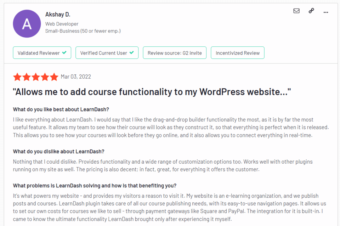This screenshot has width=340, height=226.
Task: Click the review title about WordPress course functionality
Action: 152,91
